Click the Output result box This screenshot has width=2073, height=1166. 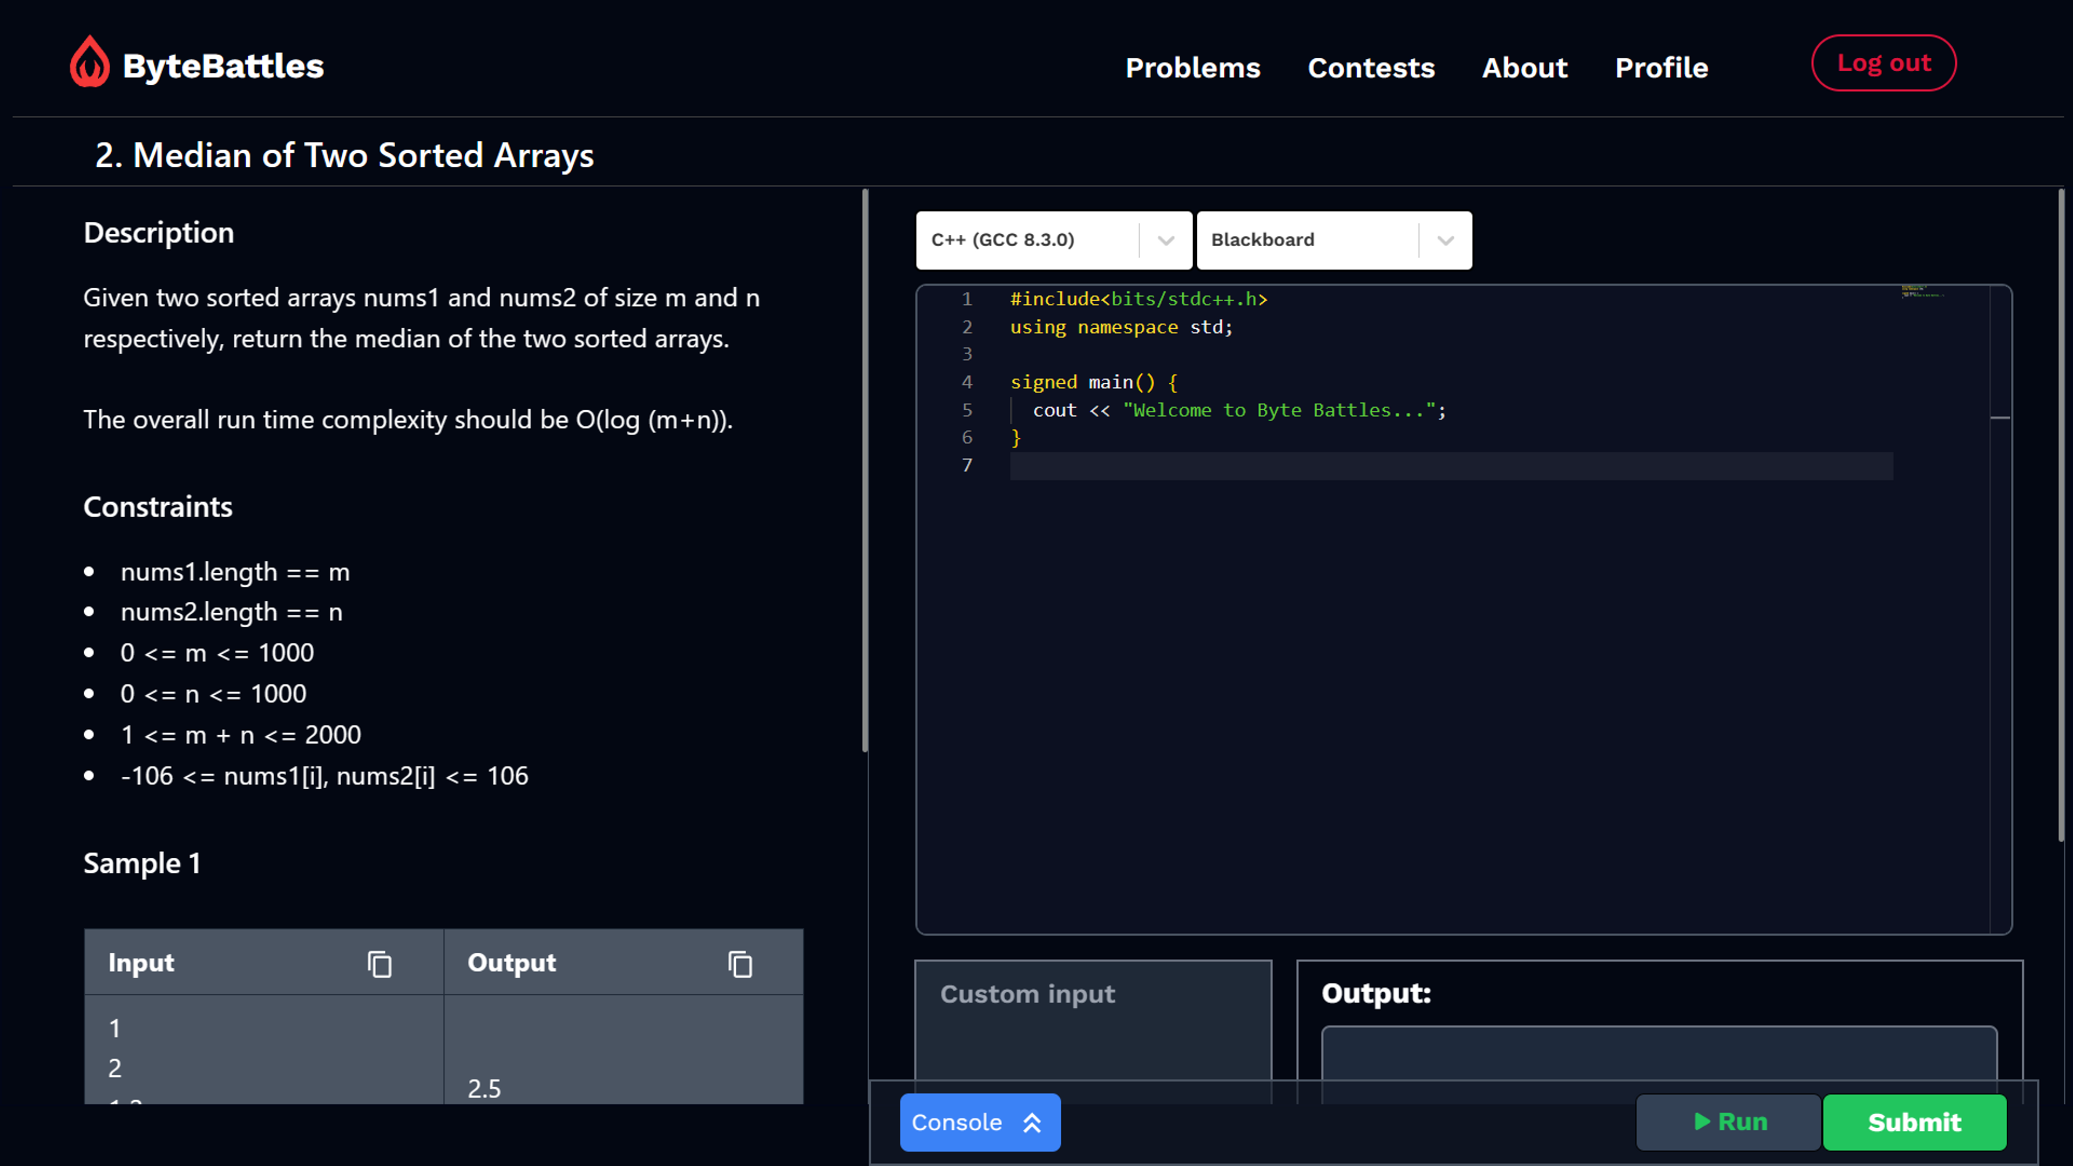pos(1659,1064)
